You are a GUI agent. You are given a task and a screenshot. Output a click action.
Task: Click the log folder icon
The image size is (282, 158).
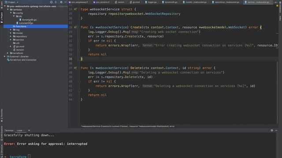14,30
